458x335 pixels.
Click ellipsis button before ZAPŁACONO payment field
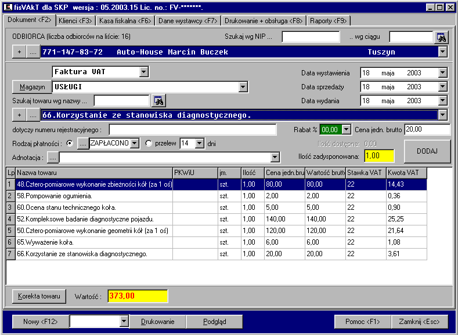pos(83,143)
